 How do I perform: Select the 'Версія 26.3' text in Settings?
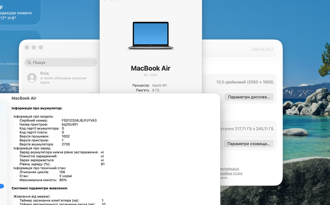262,49
